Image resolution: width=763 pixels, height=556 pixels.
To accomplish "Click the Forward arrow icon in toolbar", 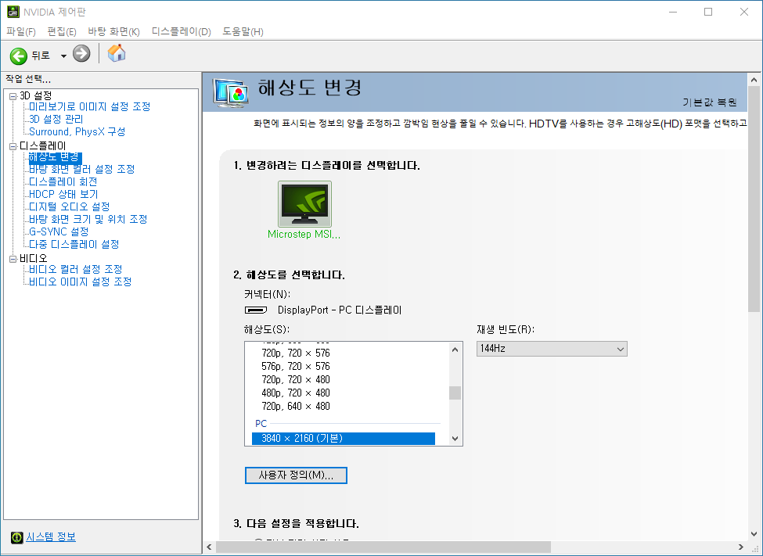I will point(81,53).
